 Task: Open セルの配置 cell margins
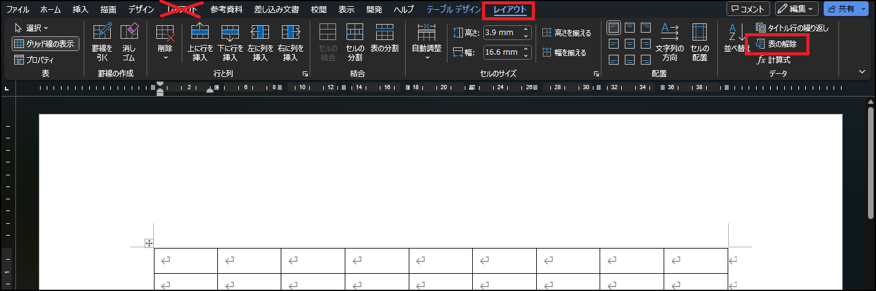[700, 43]
